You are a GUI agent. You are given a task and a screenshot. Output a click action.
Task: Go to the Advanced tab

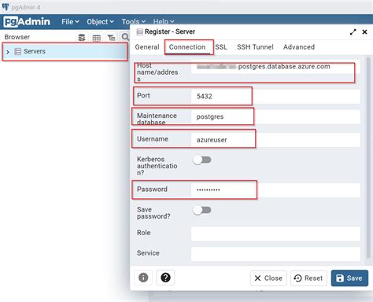click(x=299, y=47)
